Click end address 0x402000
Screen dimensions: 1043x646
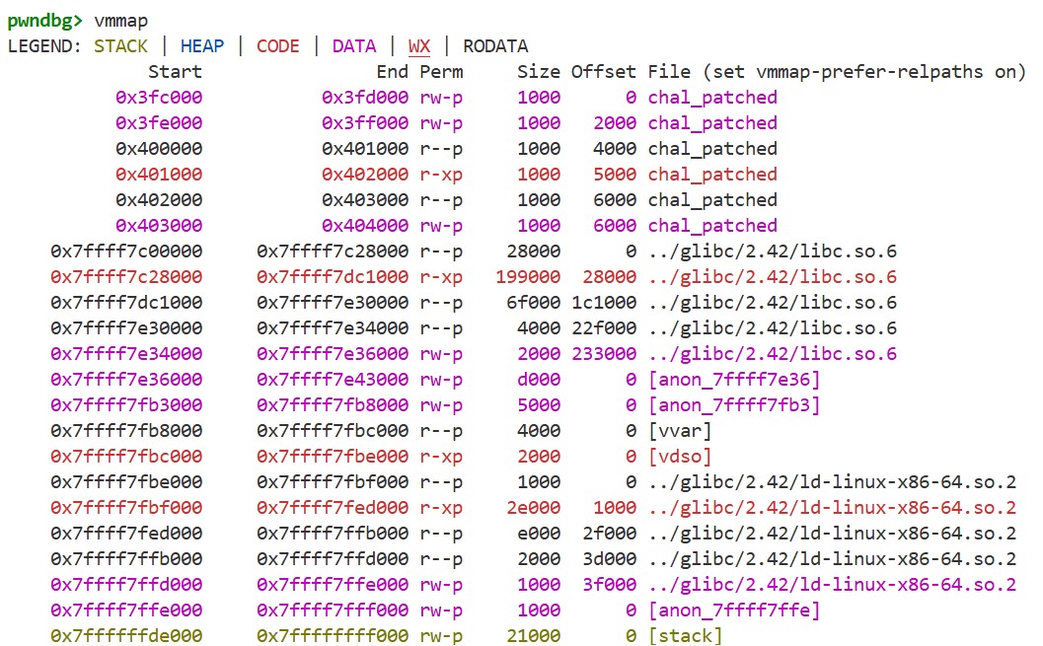pos(365,175)
